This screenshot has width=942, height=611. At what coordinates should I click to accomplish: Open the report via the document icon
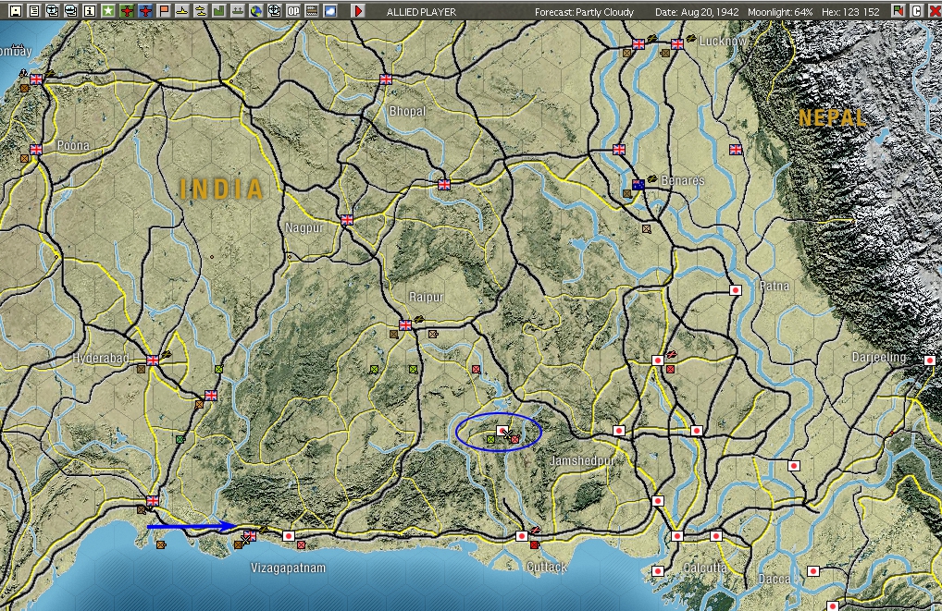[32, 10]
